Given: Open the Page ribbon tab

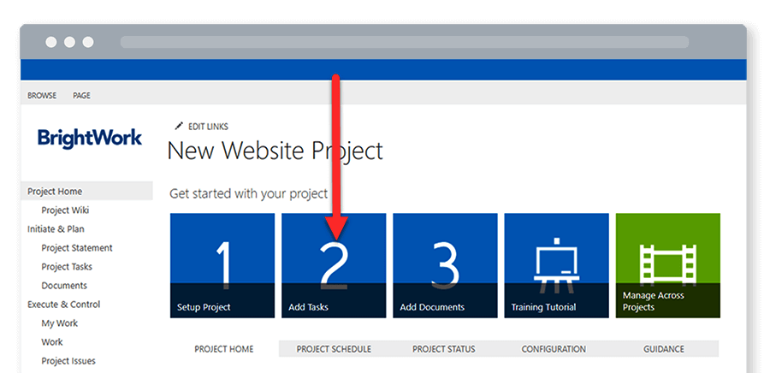Looking at the screenshot, I should tap(81, 96).
